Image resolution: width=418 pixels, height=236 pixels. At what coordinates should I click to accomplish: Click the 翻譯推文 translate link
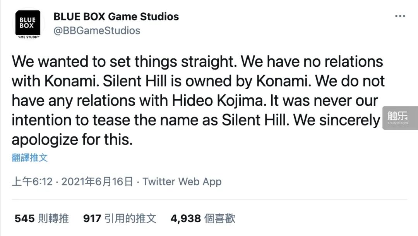tap(30, 158)
